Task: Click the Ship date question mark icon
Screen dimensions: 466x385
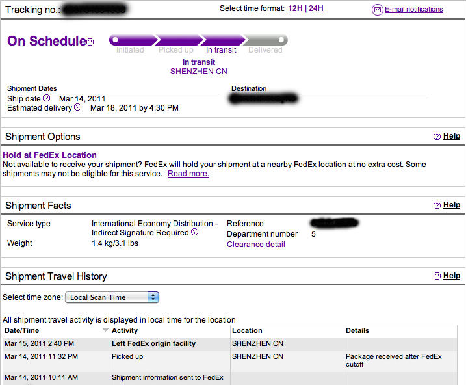Action: tap(47, 98)
